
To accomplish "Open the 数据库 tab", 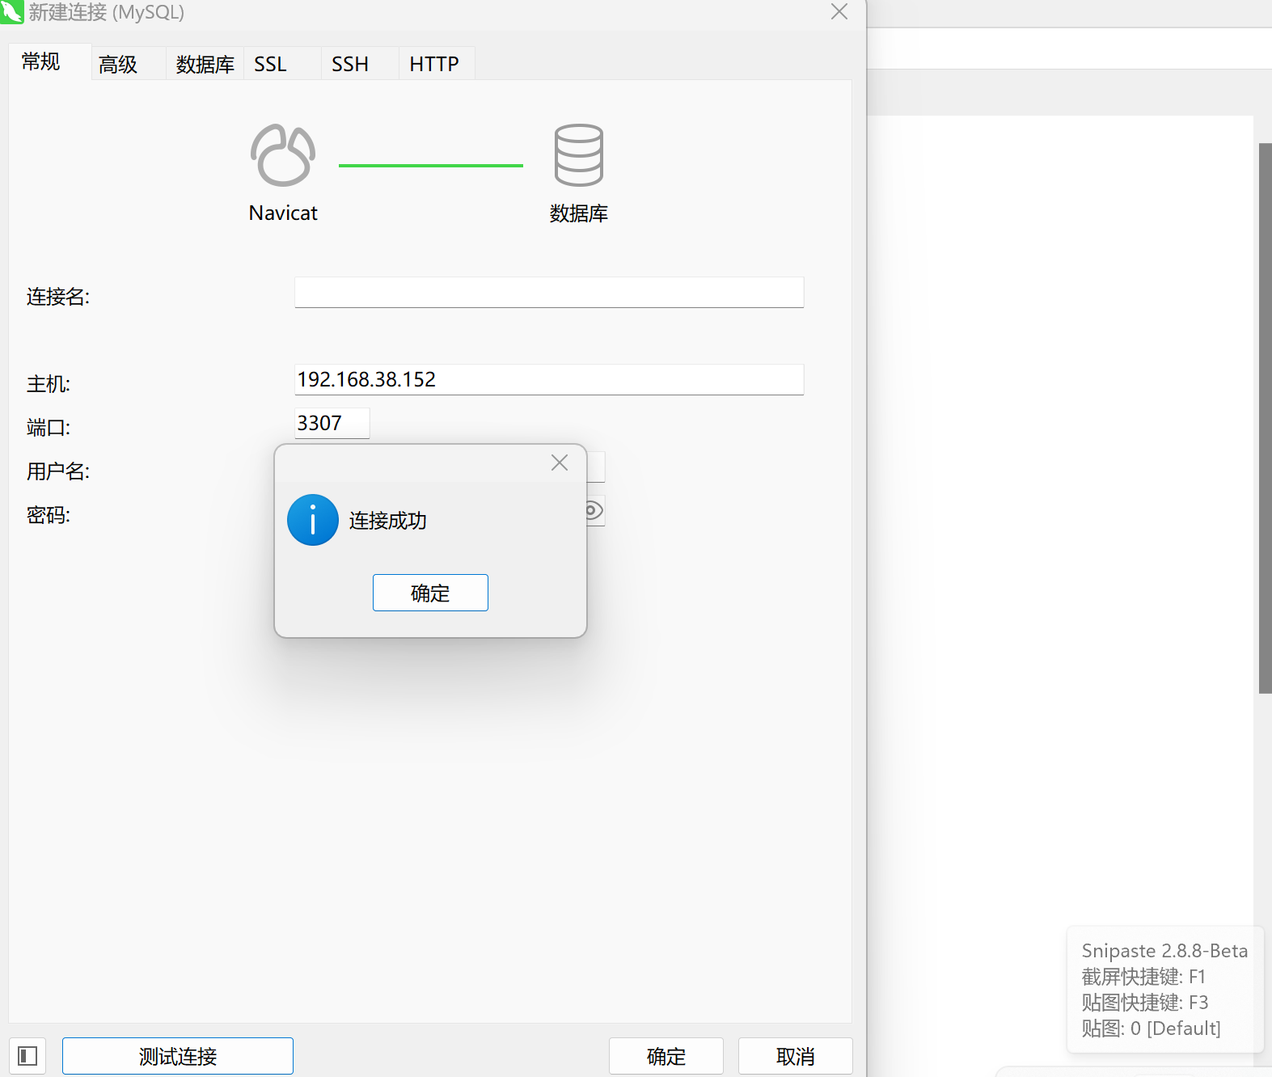I will [x=205, y=64].
